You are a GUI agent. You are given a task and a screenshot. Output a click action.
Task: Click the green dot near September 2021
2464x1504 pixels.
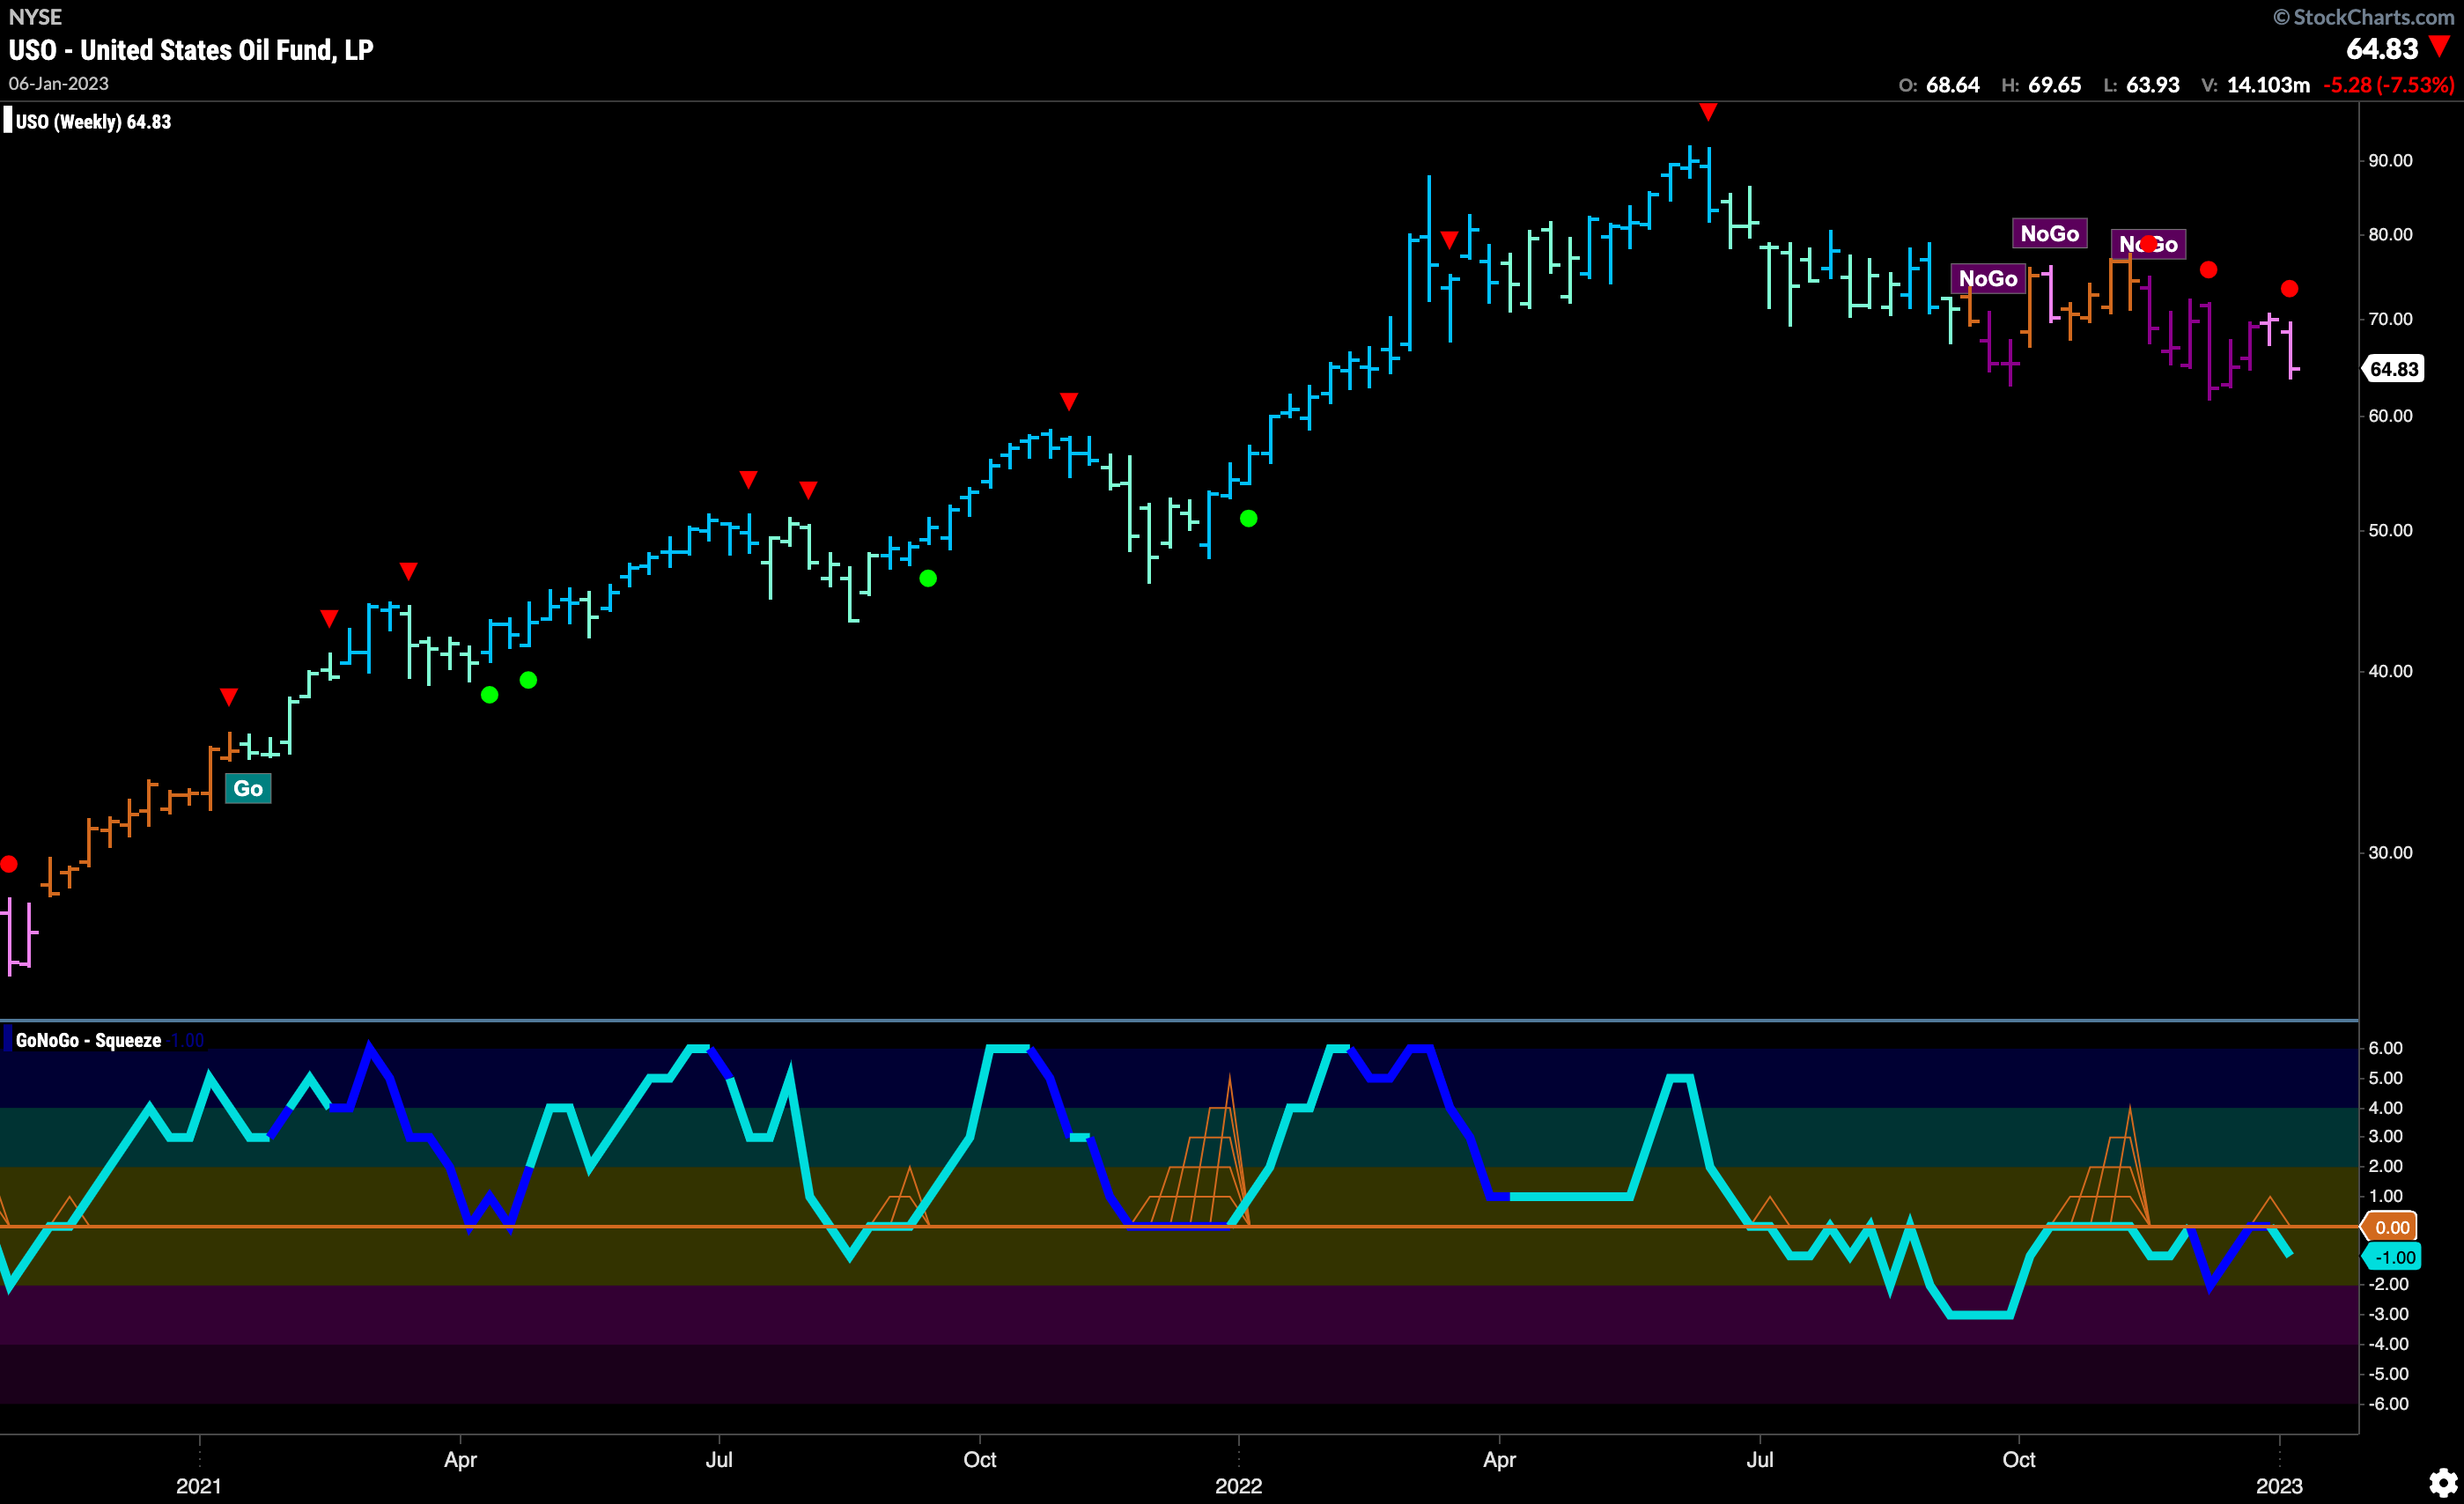(x=928, y=578)
